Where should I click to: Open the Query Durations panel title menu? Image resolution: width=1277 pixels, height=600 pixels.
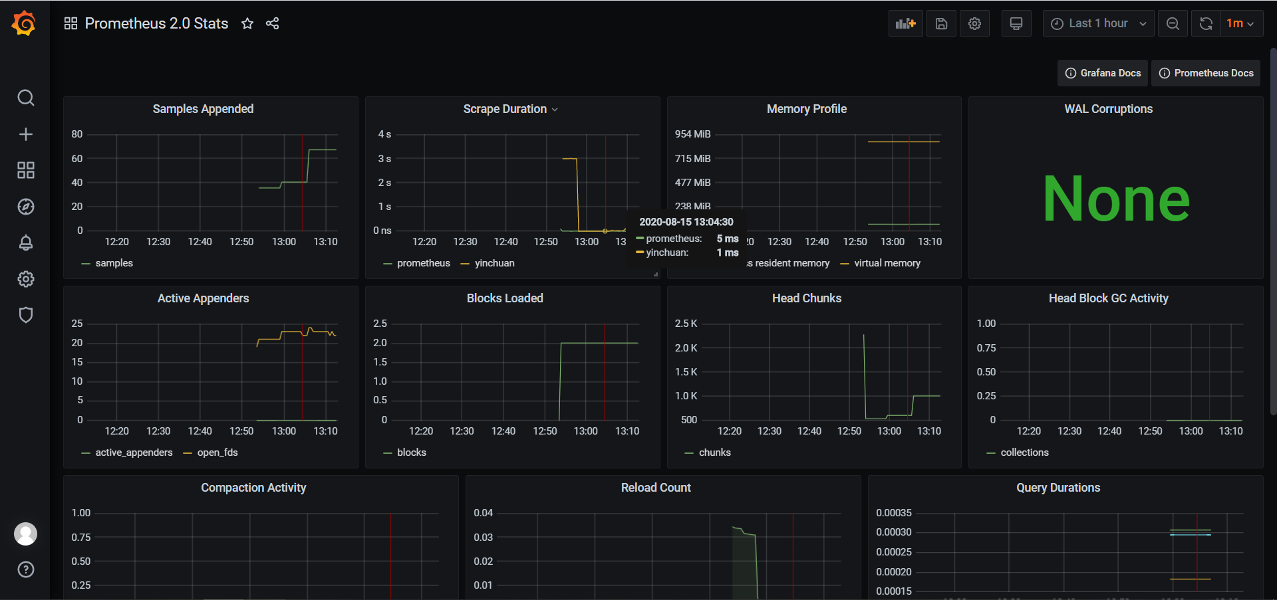1058,488
